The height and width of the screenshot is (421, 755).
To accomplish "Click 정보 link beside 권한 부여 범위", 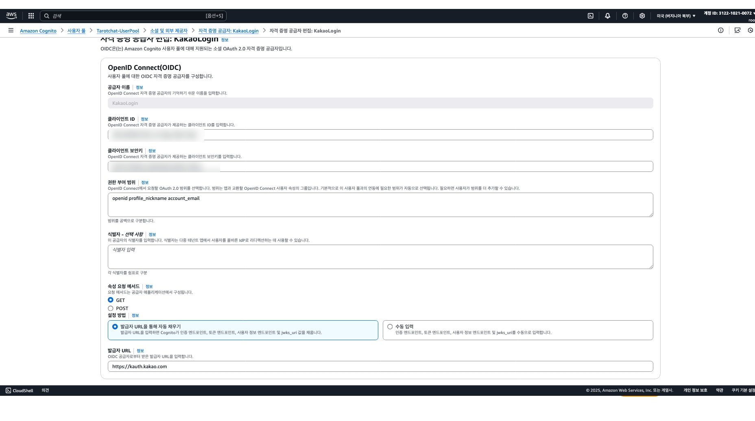I will click(145, 182).
